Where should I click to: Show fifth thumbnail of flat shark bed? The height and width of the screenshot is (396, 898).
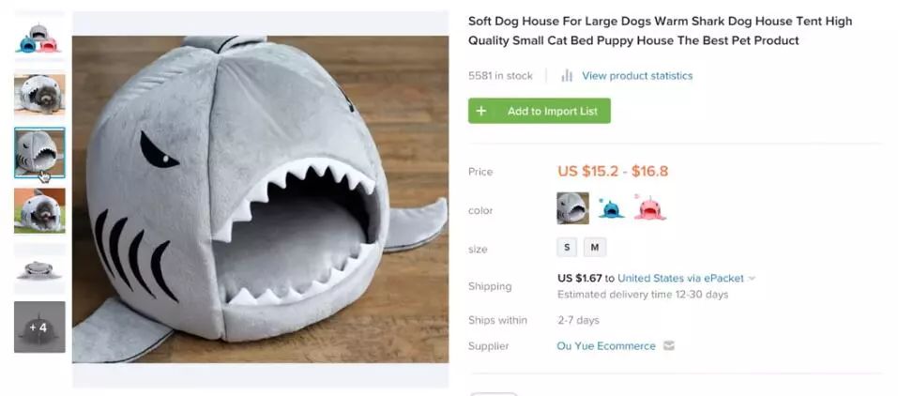(x=39, y=269)
